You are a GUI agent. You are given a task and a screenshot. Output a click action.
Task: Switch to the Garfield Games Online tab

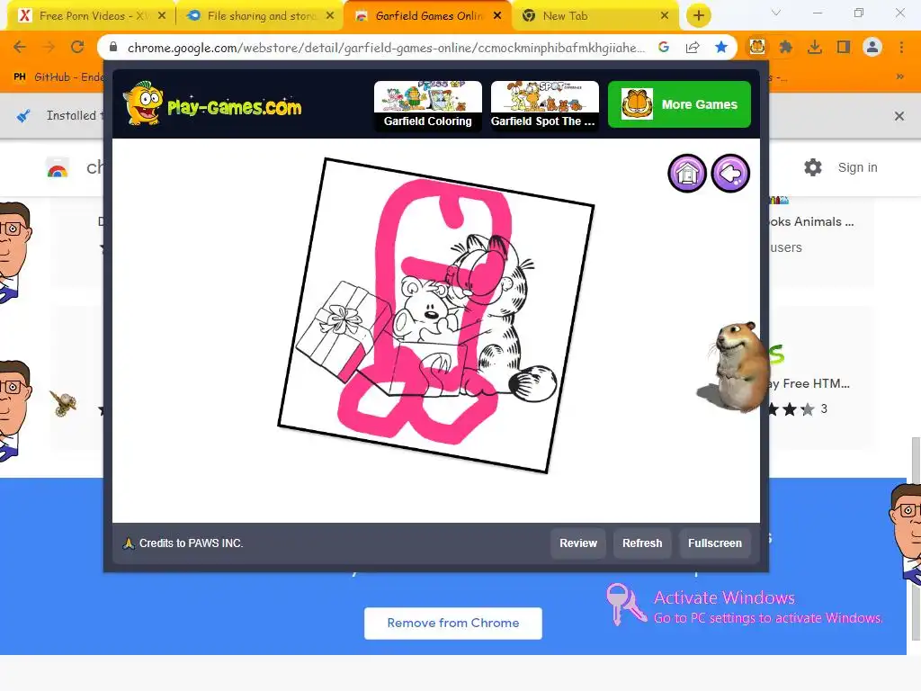click(x=427, y=16)
